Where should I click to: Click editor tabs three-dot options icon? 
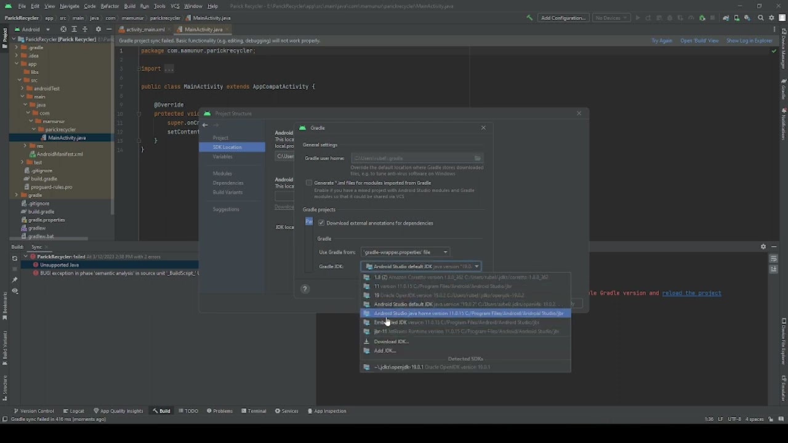774,29
